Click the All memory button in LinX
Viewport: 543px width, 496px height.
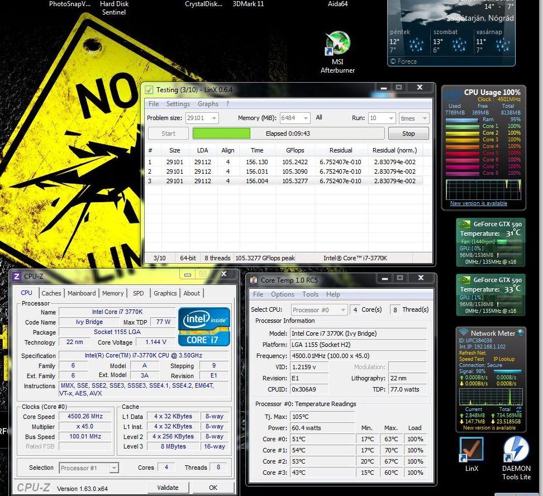tap(319, 117)
